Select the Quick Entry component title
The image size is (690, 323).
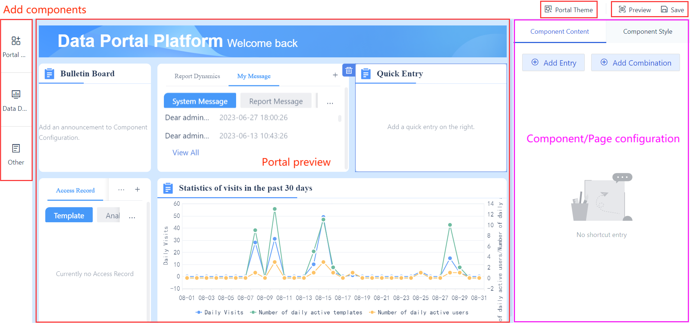point(400,73)
